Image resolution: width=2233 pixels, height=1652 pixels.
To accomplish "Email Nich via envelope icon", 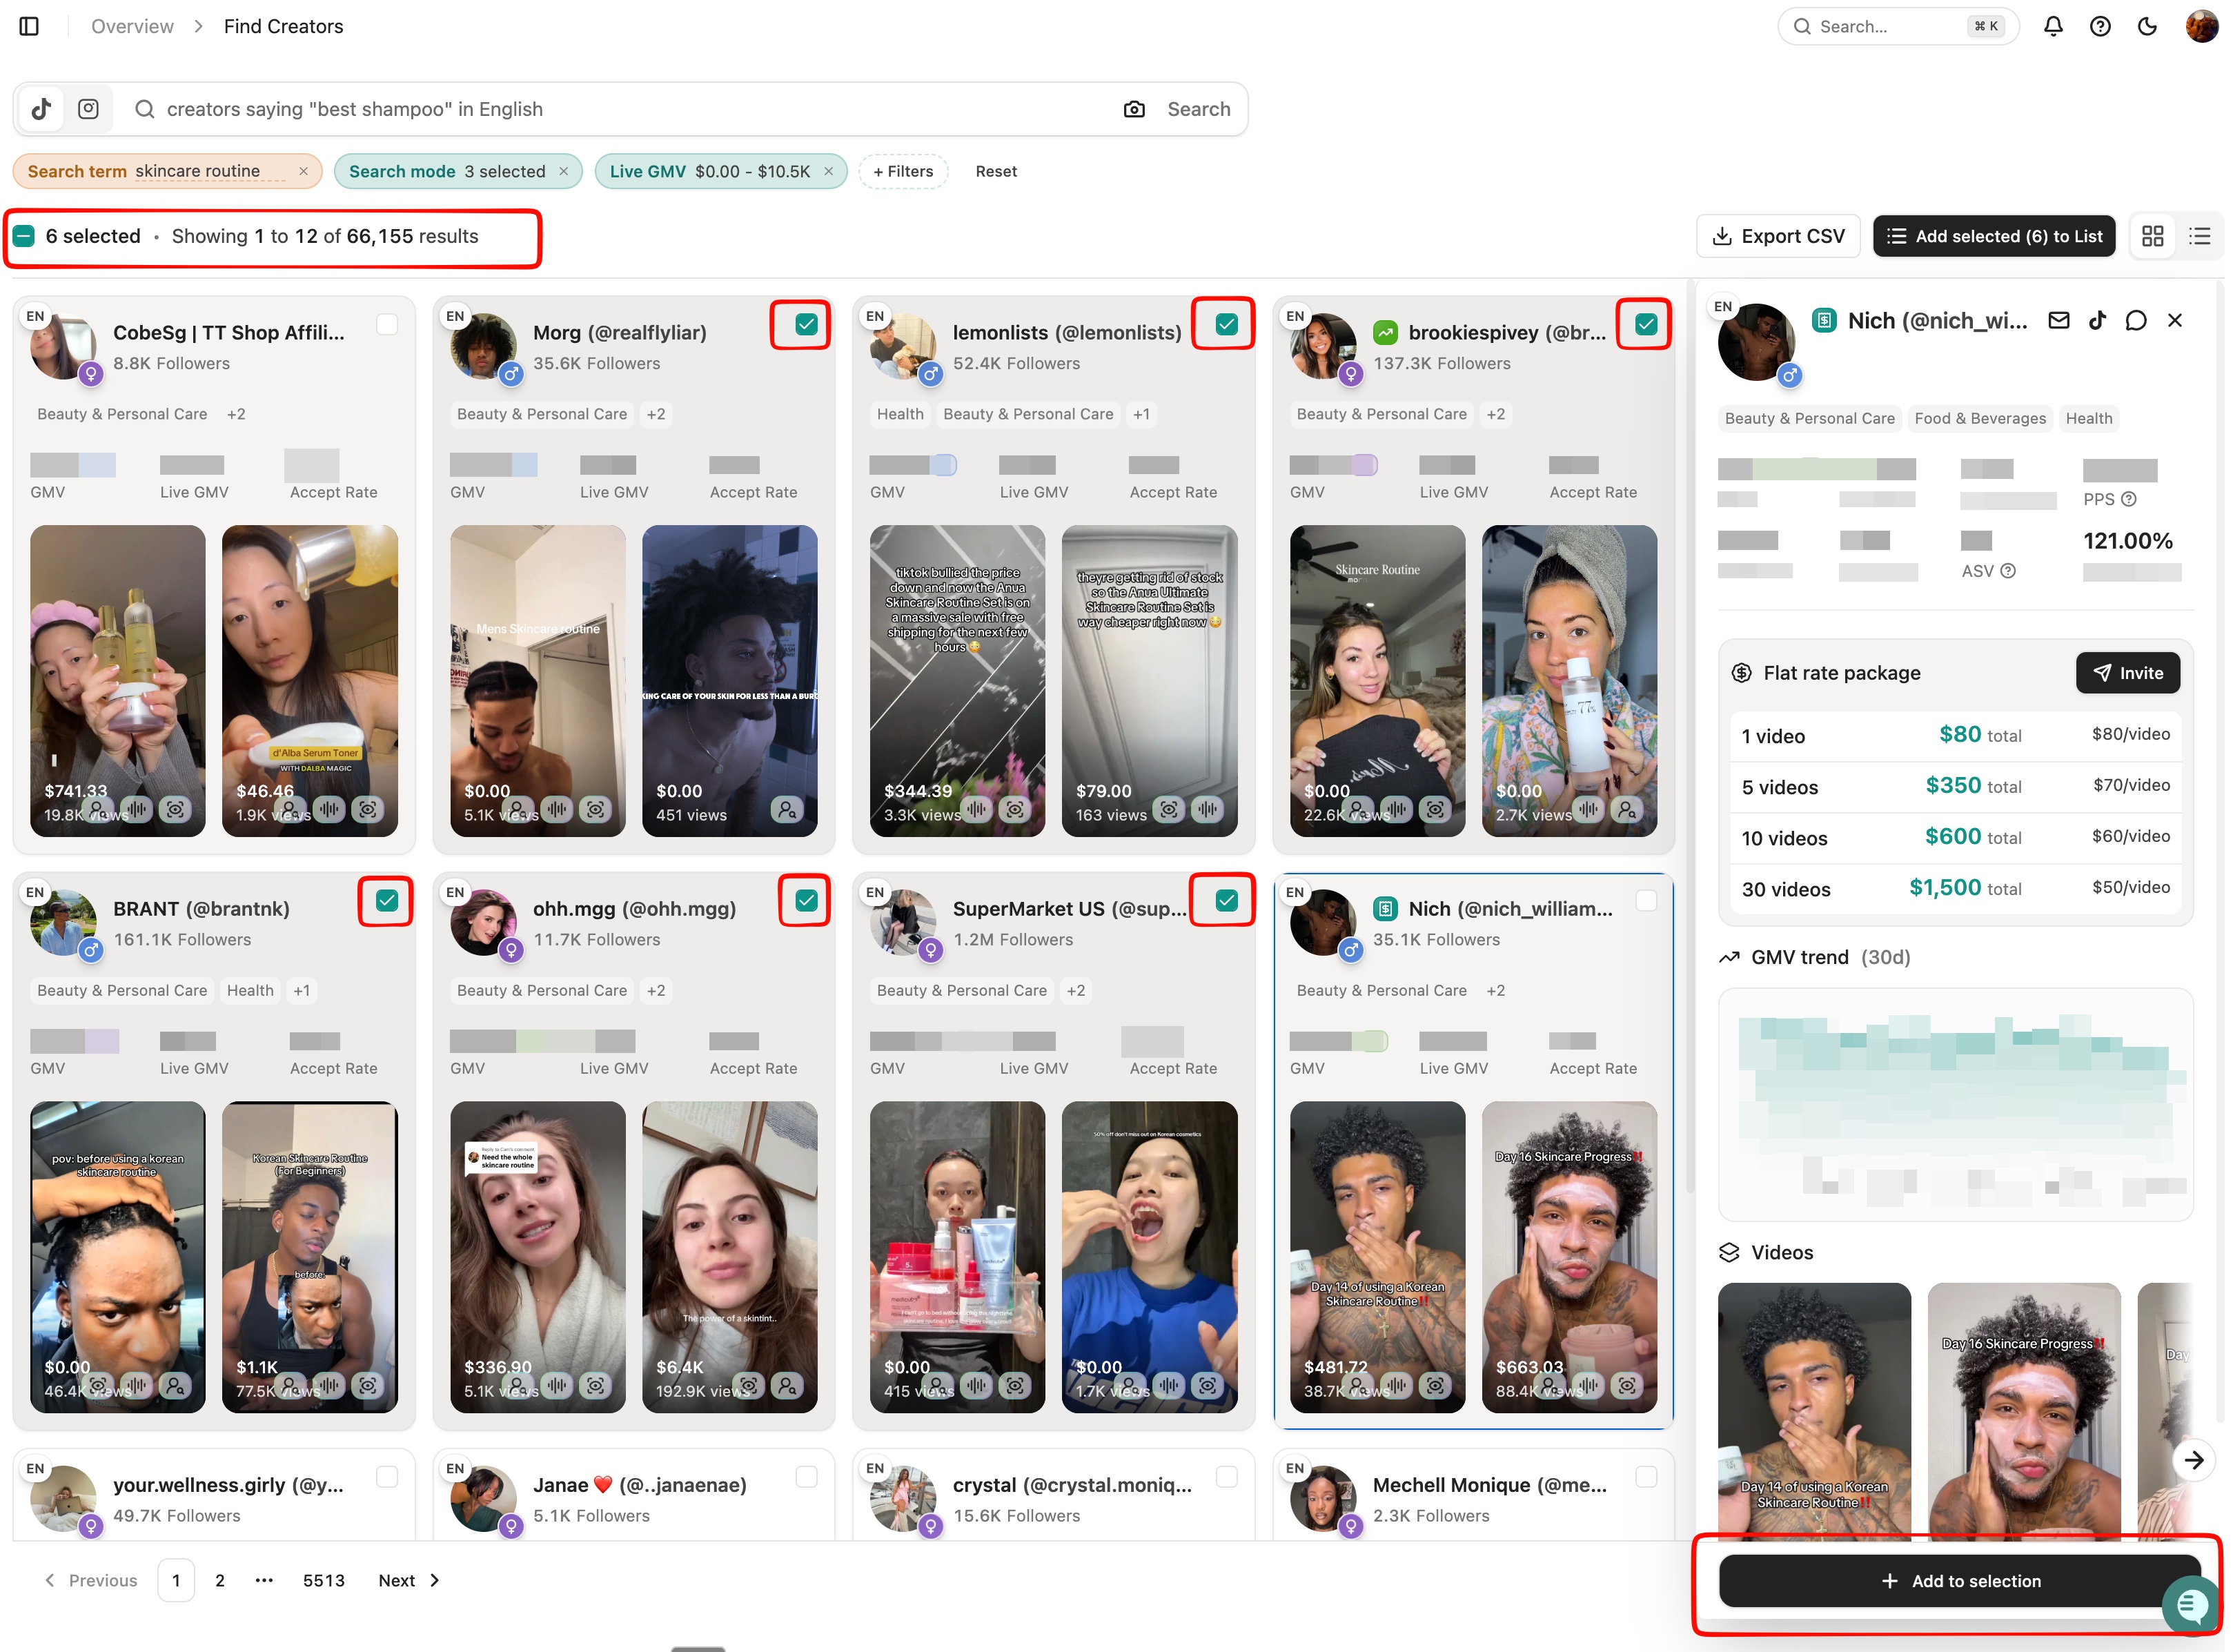I will pyautogui.click(x=2059, y=320).
